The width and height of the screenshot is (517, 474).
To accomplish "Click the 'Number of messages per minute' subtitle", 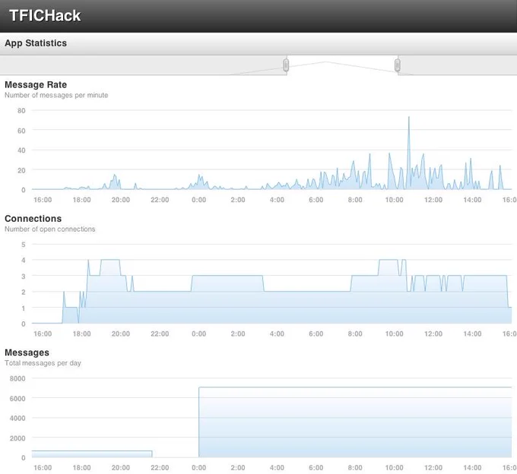I will coord(56,95).
